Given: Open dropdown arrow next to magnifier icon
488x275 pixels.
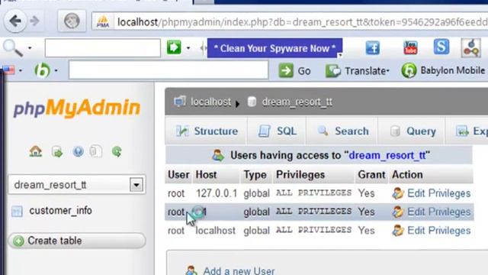Looking at the screenshot, I should [30, 48].
